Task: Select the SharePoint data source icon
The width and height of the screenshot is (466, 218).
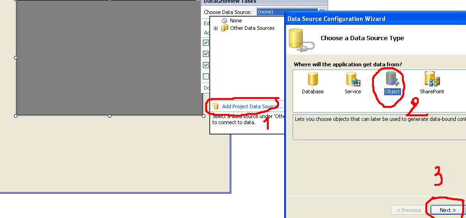Action: pos(432,79)
